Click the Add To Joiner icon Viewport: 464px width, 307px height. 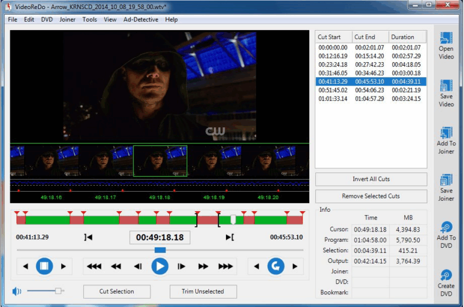(x=446, y=133)
